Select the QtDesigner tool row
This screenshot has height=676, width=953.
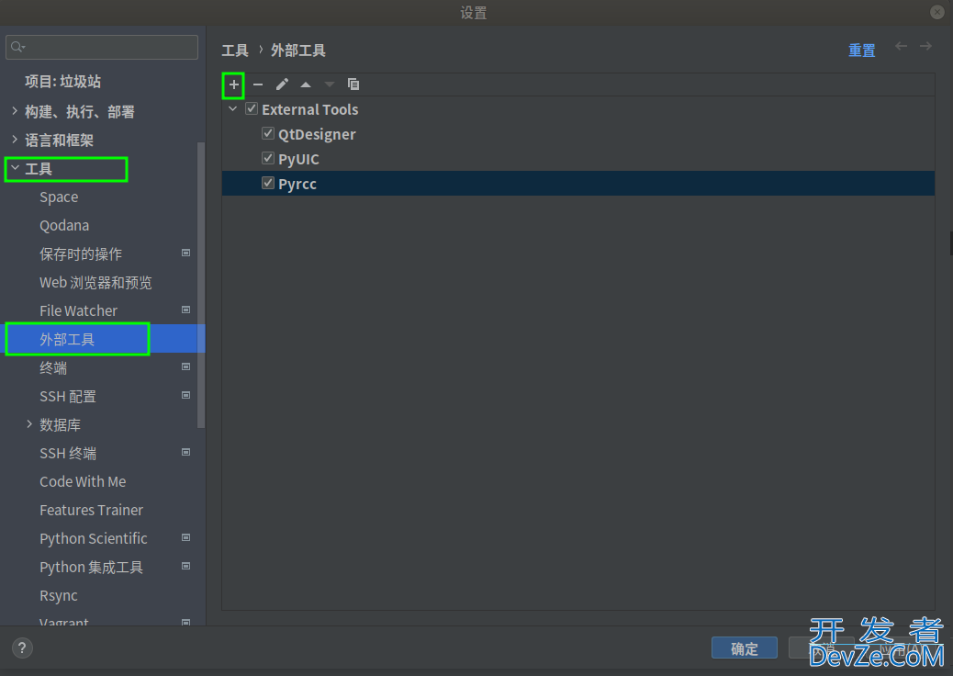(578, 134)
